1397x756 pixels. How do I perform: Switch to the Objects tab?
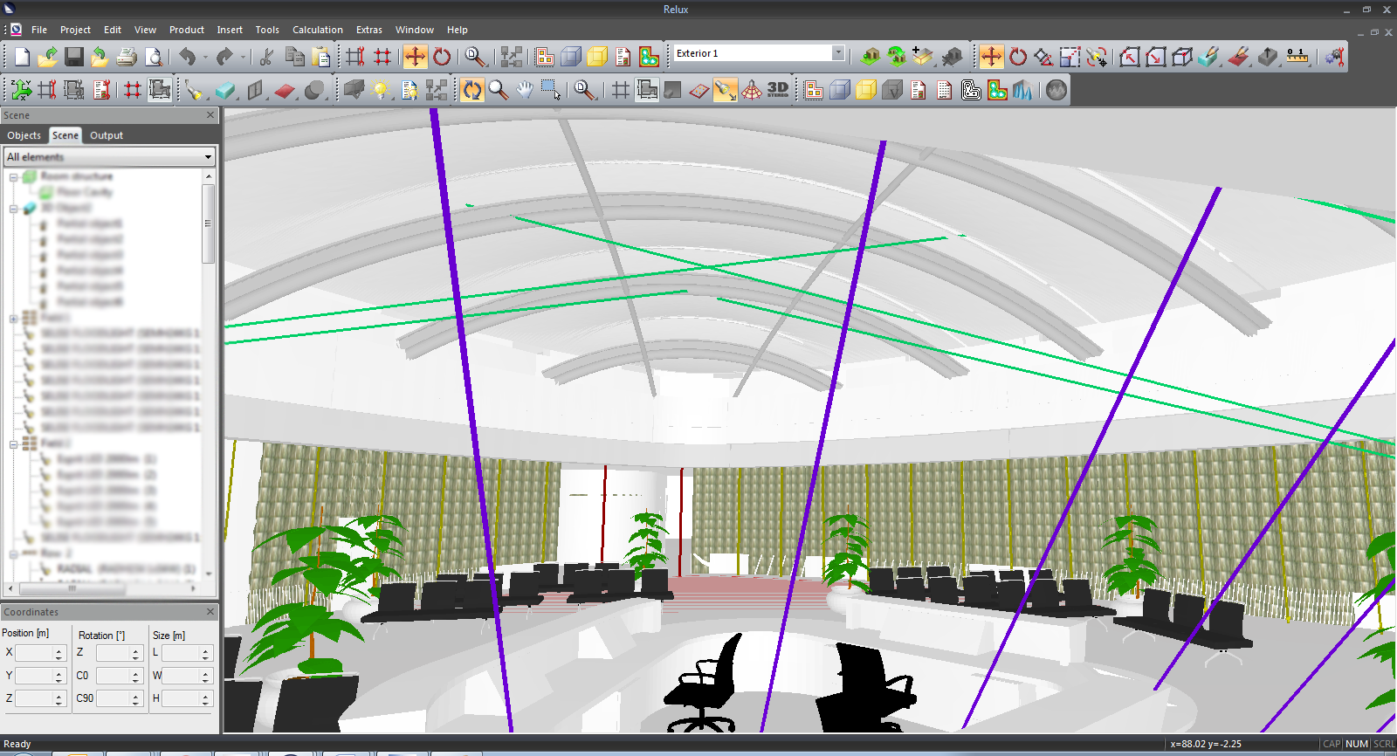coord(24,135)
